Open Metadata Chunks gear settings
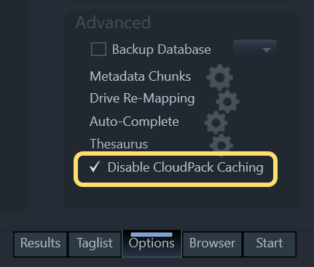Viewport: 314px width, 267px height. (x=219, y=77)
